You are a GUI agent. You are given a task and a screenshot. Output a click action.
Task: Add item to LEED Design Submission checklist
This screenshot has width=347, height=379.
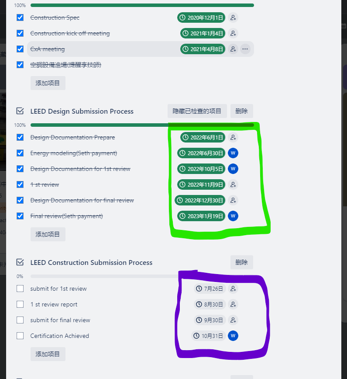click(48, 234)
